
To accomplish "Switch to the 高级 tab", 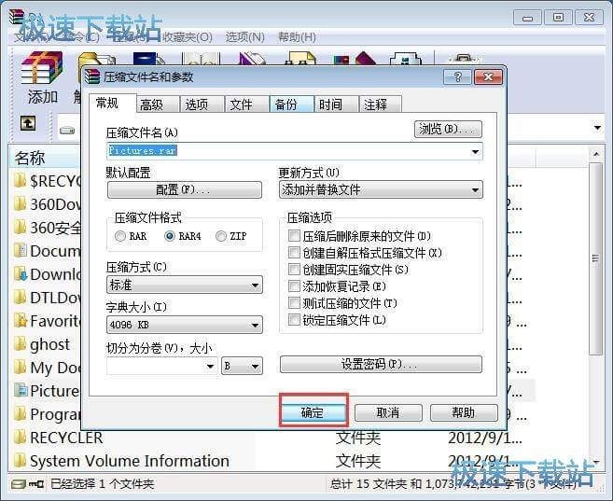I will pyautogui.click(x=151, y=104).
